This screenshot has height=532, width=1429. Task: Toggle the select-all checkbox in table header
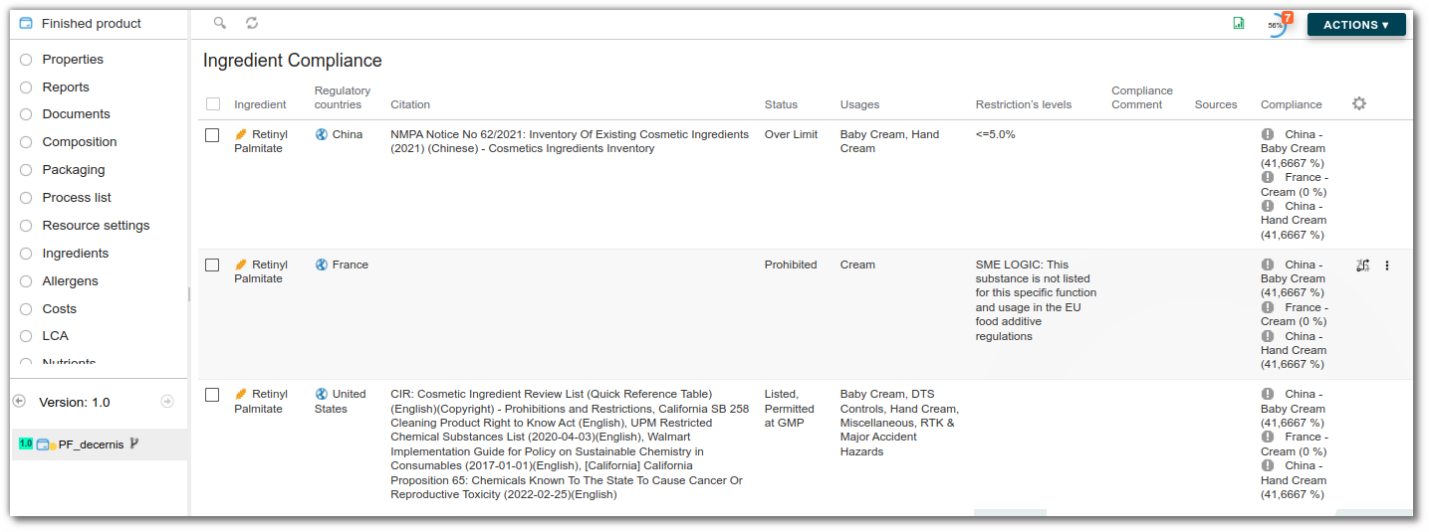213,103
